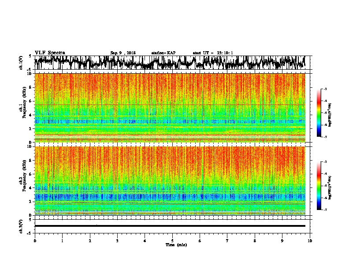Screen dimensions: 349x270
Task: Click the ch.1 color scale log(PSD) units label
Action: coord(330,115)
